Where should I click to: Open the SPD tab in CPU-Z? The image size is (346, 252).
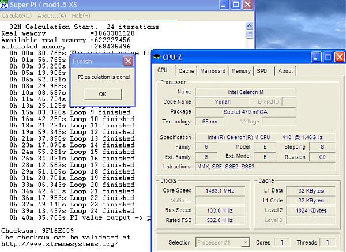pyautogui.click(x=262, y=71)
